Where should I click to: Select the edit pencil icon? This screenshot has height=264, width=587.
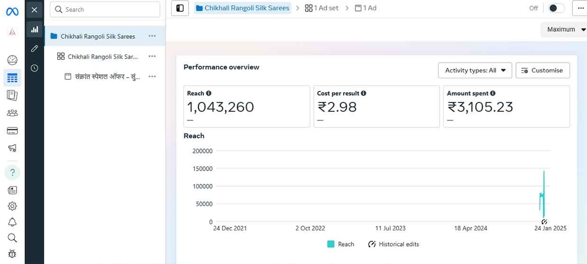34,49
